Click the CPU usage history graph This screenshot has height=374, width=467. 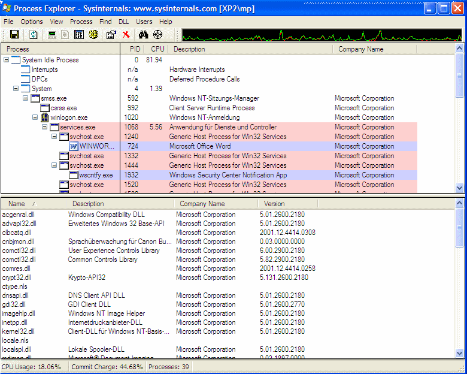[x=322, y=35]
